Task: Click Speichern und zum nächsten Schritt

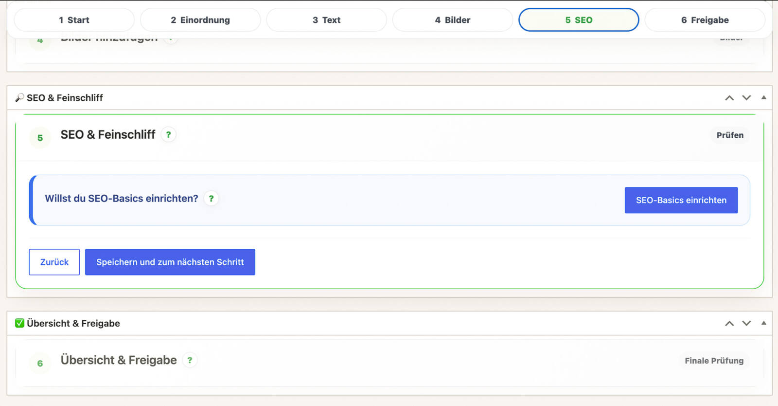Action: click(x=170, y=262)
